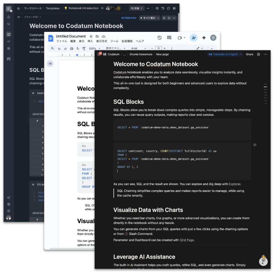
Task: Click undo in Google Docs toolbar
Action: [x=59, y=48]
